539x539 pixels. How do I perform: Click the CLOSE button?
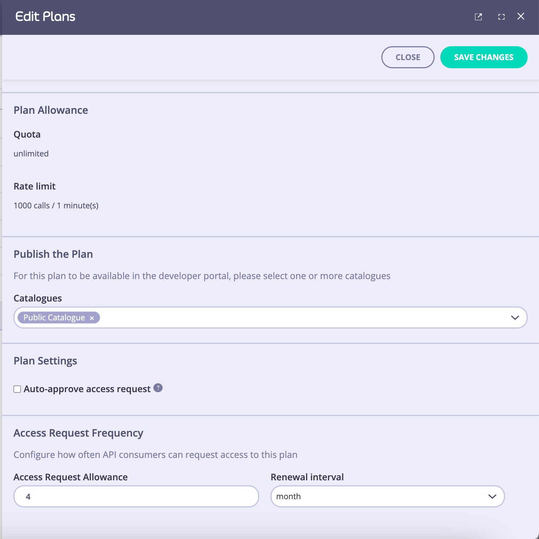[x=408, y=57]
